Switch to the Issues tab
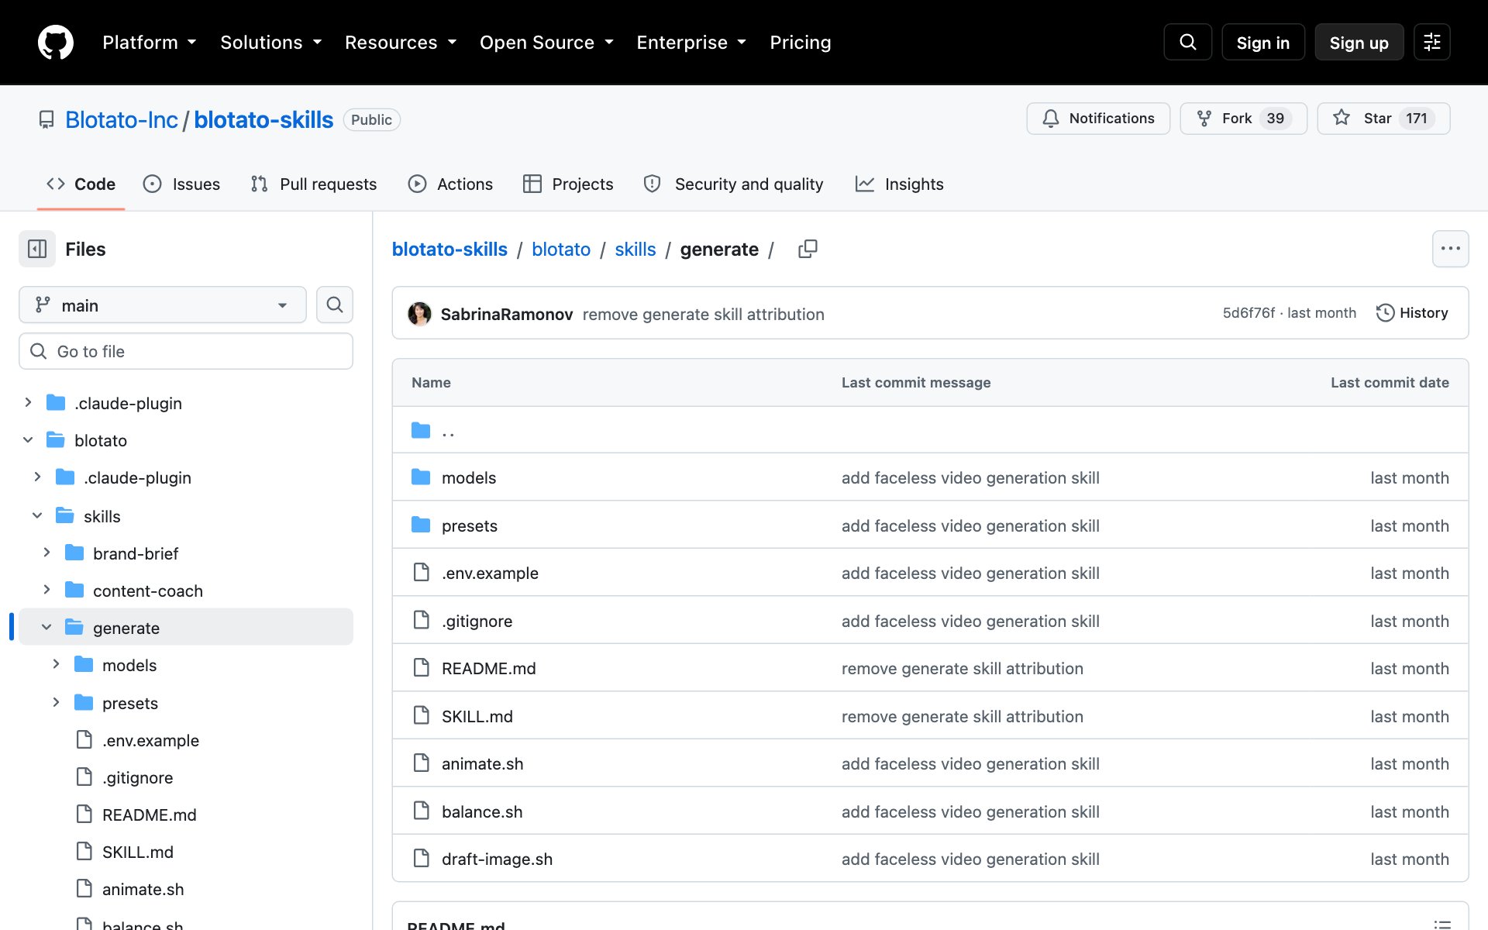 tap(181, 184)
